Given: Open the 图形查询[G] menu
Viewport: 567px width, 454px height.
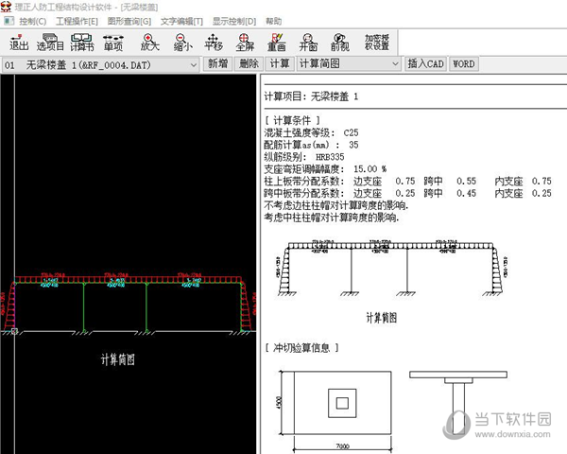Looking at the screenshot, I should (x=129, y=22).
